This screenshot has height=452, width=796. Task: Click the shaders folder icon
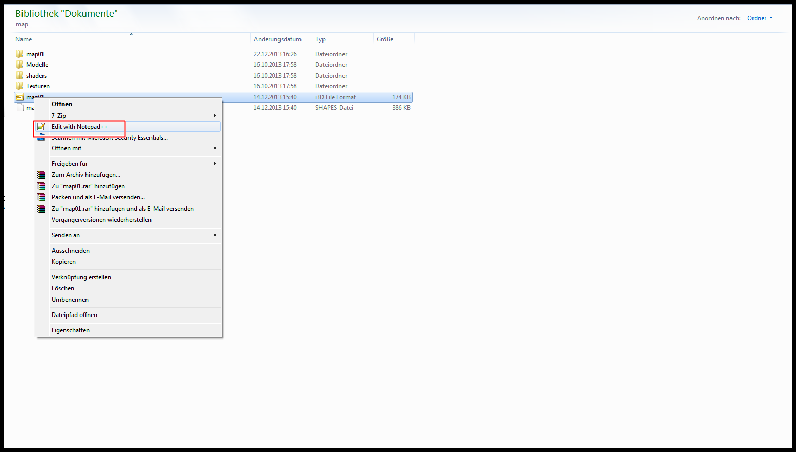tap(20, 75)
